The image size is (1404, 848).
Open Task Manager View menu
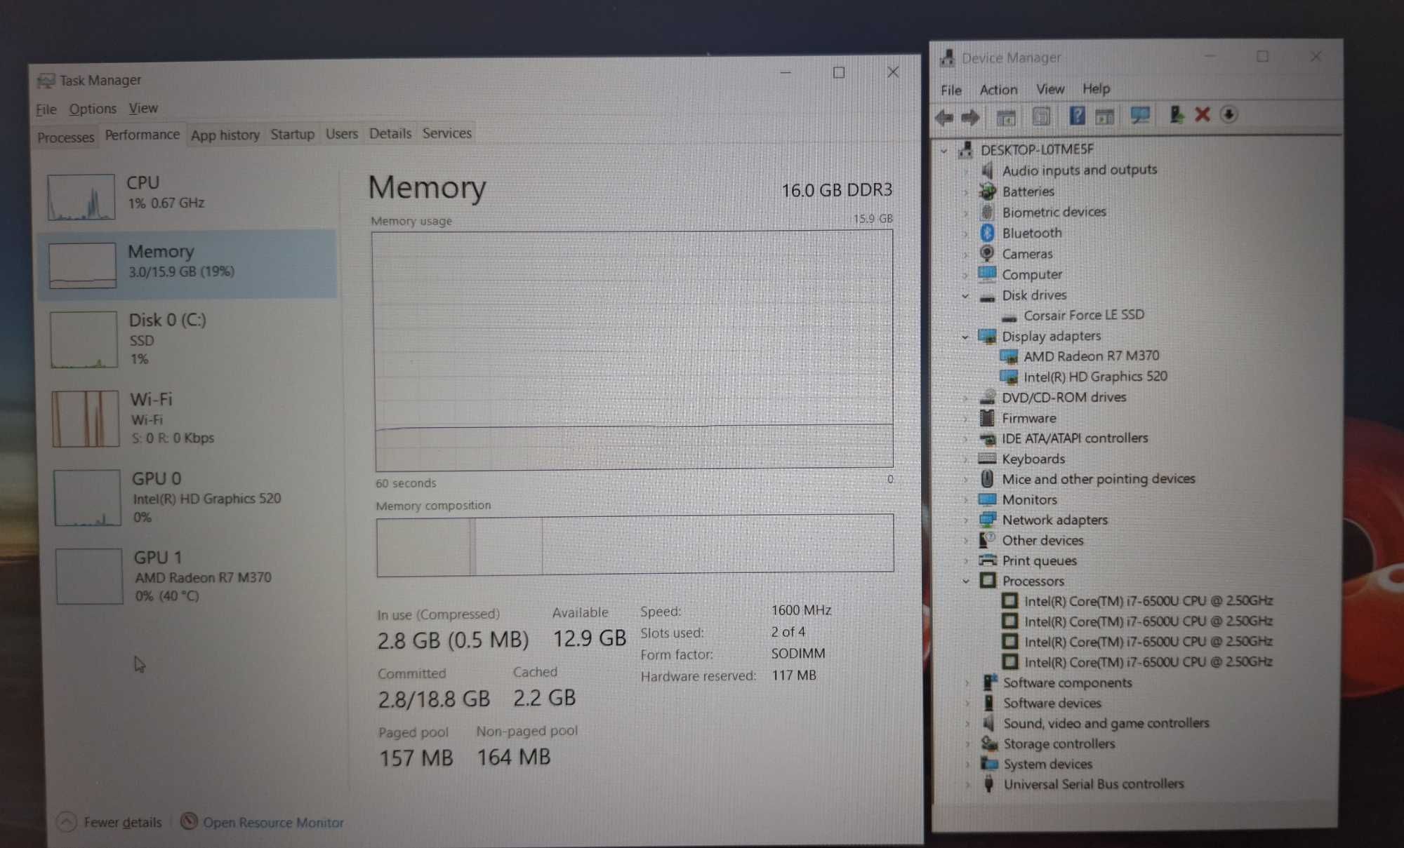[143, 108]
